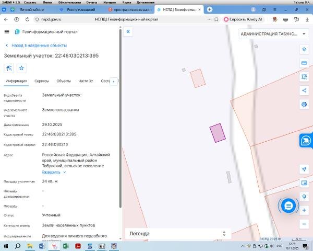
Task: Open a new browser tab
Action: point(209,9)
